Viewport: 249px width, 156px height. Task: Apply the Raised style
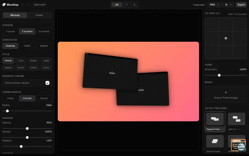(x=8, y=68)
